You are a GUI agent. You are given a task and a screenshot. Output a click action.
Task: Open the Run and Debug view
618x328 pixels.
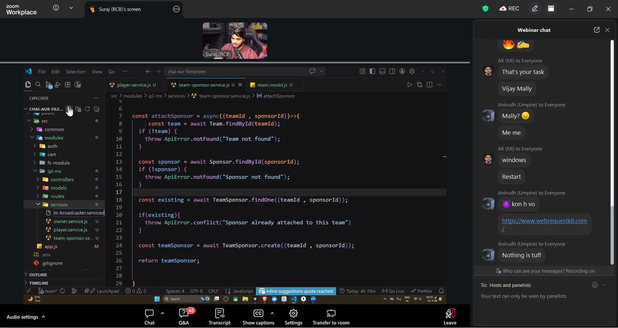pos(58,85)
